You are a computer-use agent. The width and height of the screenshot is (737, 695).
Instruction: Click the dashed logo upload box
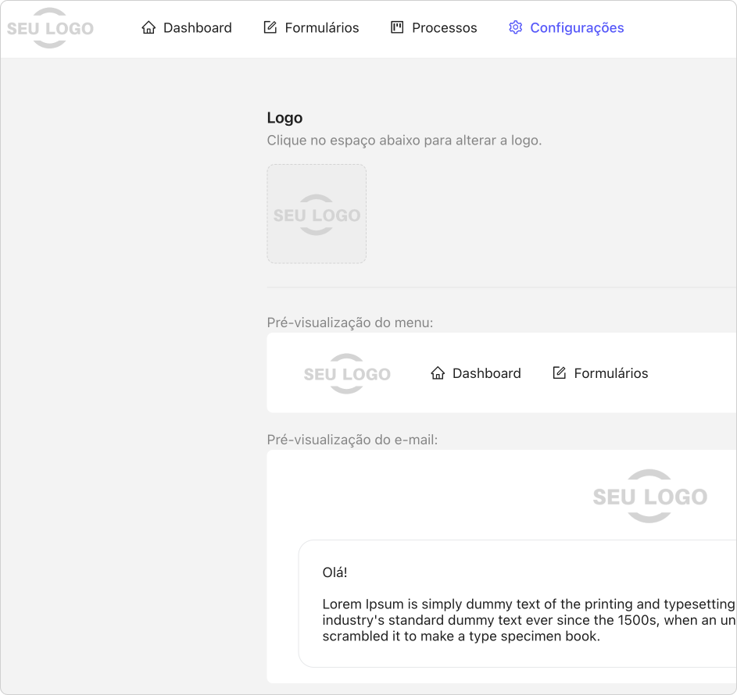coord(317,214)
